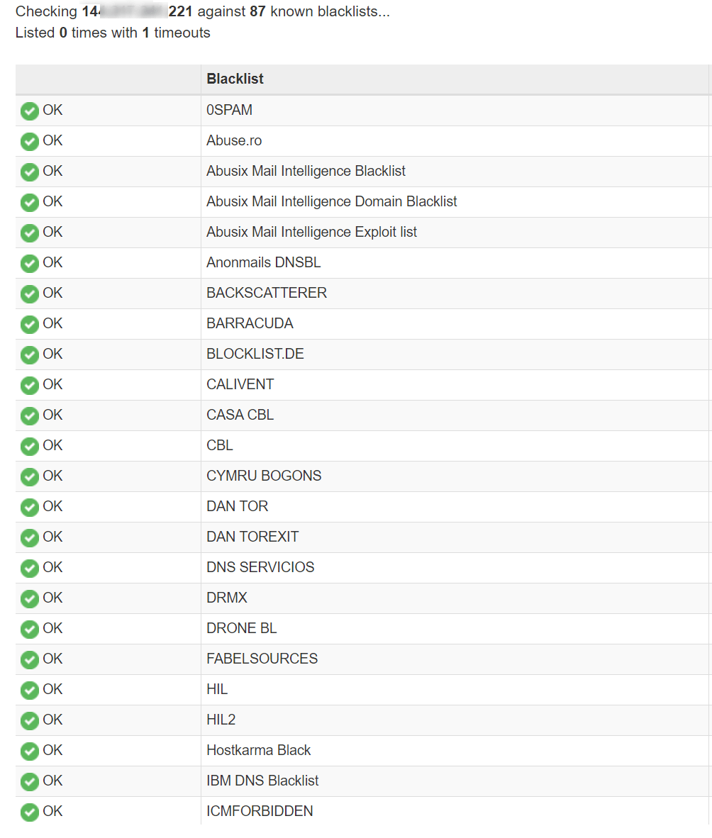Screen dimensions: 712x838
Task: Select the Abuse.ro blacklist entry
Action: click(234, 140)
